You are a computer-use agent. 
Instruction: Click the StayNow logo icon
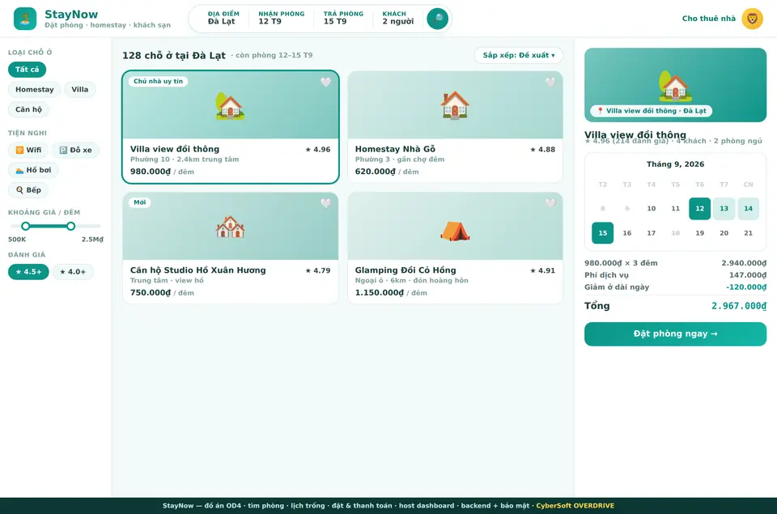tap(25, 19)
